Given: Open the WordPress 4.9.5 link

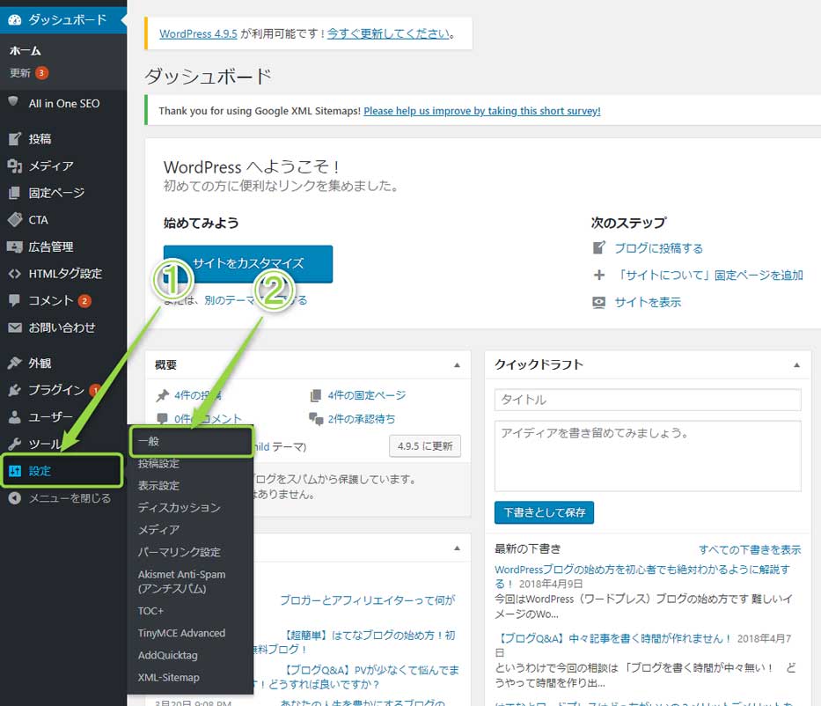Looking at the screenshot, I should coord(198,33).
